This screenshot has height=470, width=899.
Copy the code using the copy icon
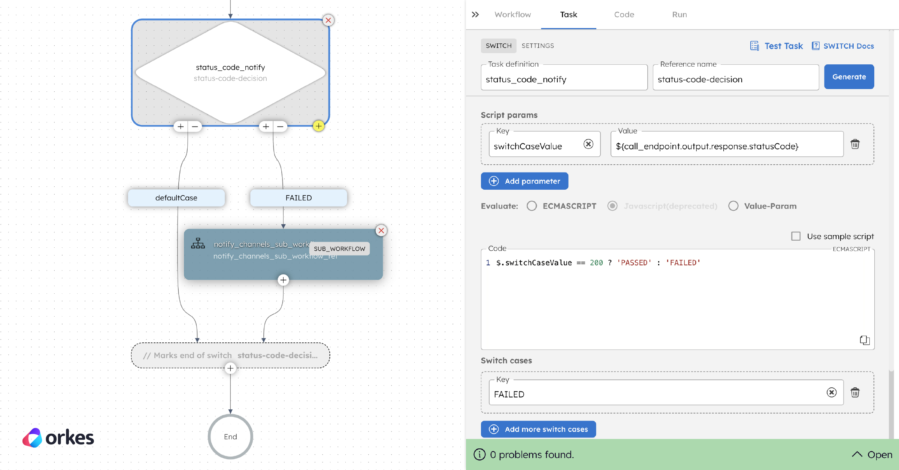coord(865,340)
